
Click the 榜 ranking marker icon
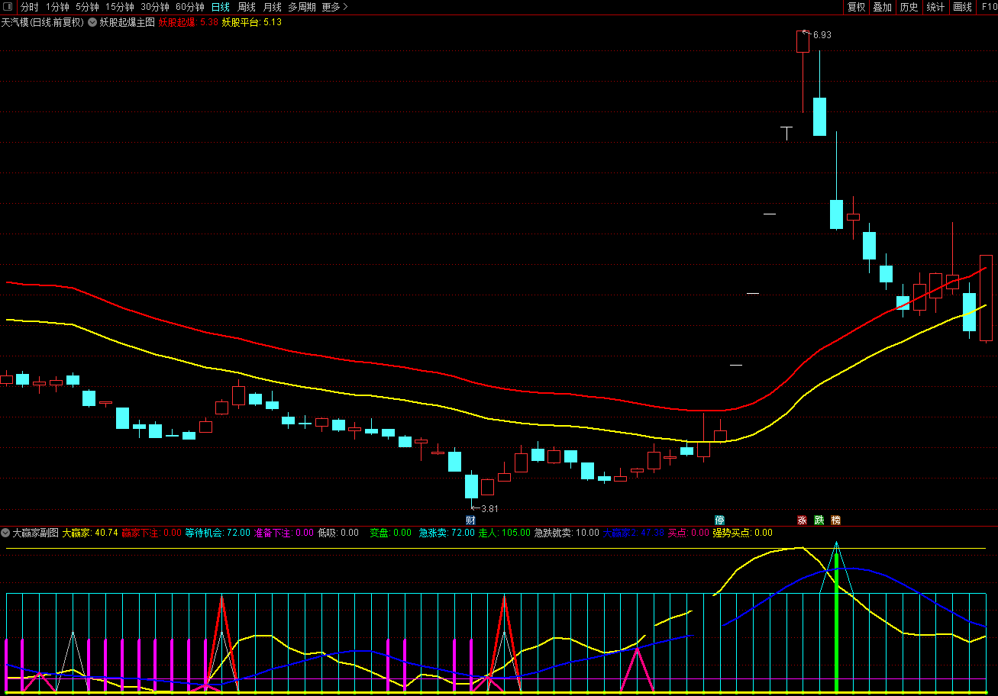835,520
